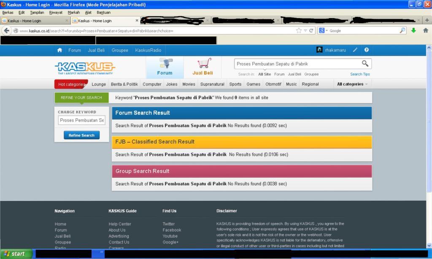Open the Berita & Politik category
This screenshot has width=432, height=259.
tap(124, 84)
